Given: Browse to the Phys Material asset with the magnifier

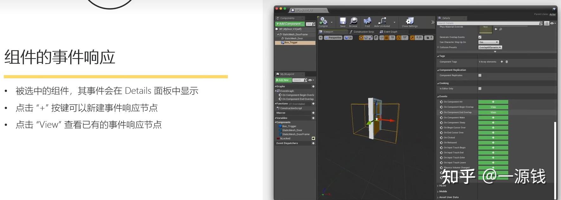Looking at the screenshot, I should (x=501, y=29).
